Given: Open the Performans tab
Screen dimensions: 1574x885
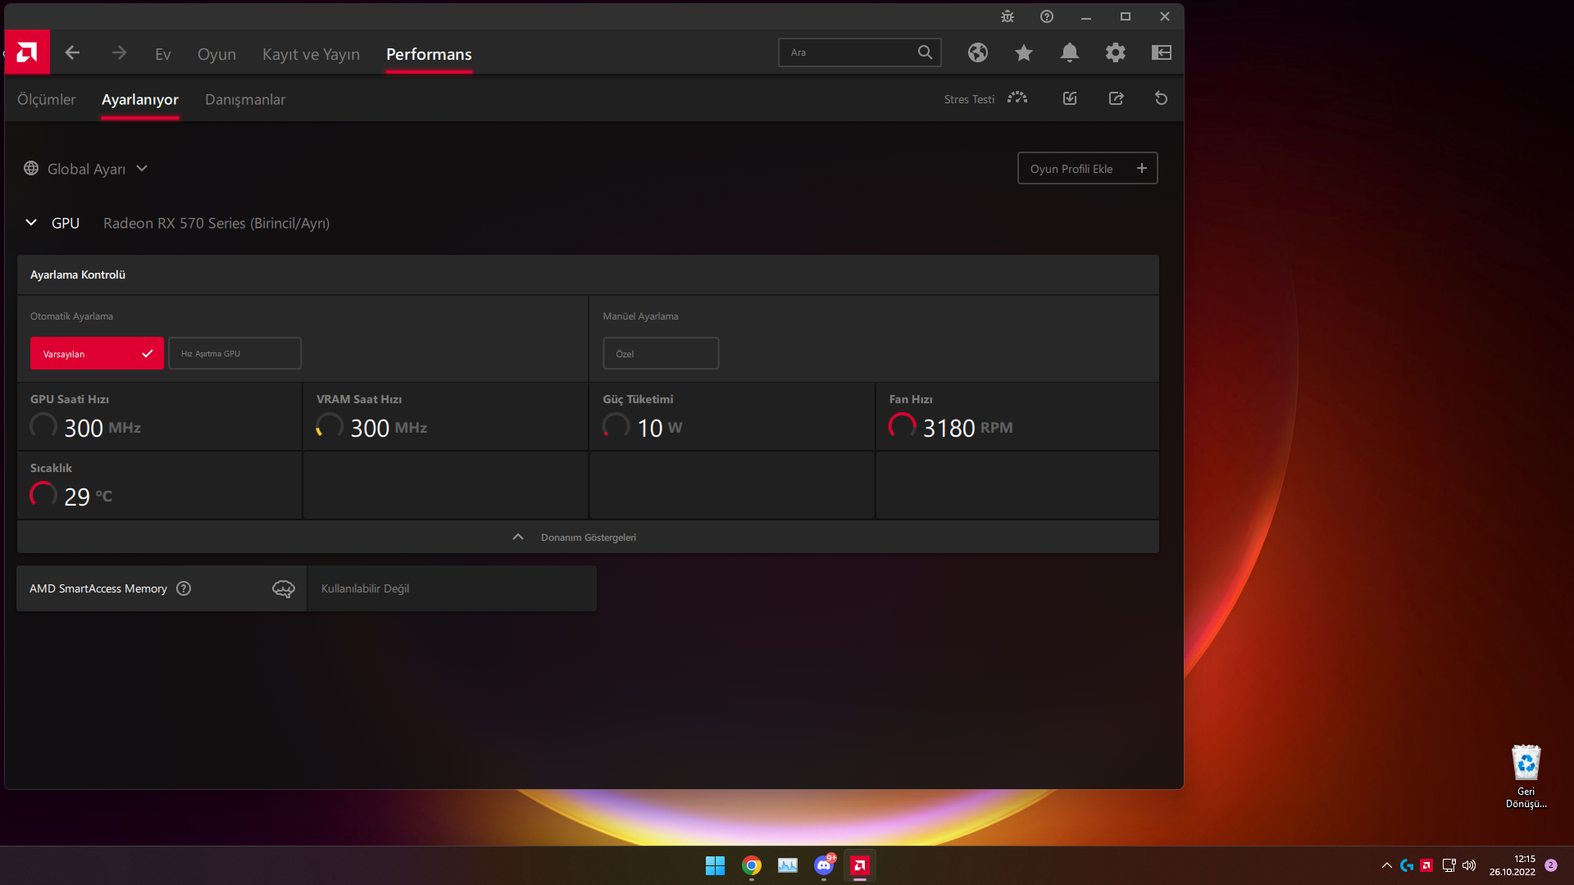Looking at the screenshot, I should coord(429,54).
